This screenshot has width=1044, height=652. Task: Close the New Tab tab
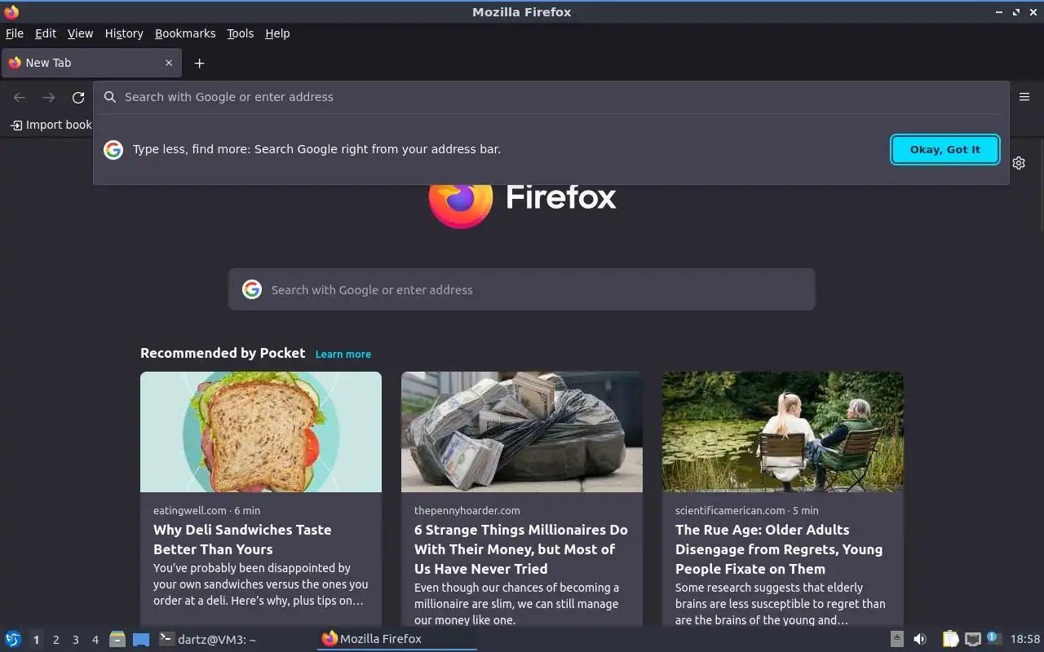click(x=169, y=63)
